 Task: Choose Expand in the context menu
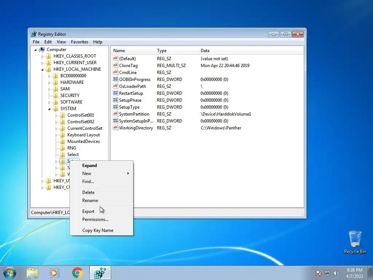pos(102,166)
